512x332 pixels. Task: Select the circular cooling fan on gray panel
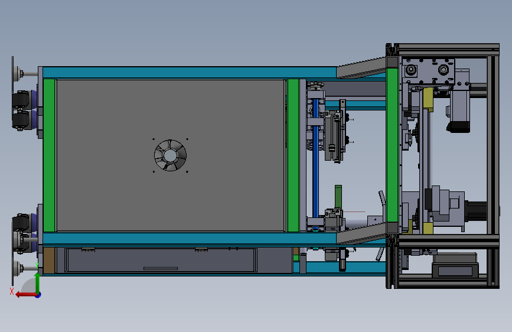[170, 155]
